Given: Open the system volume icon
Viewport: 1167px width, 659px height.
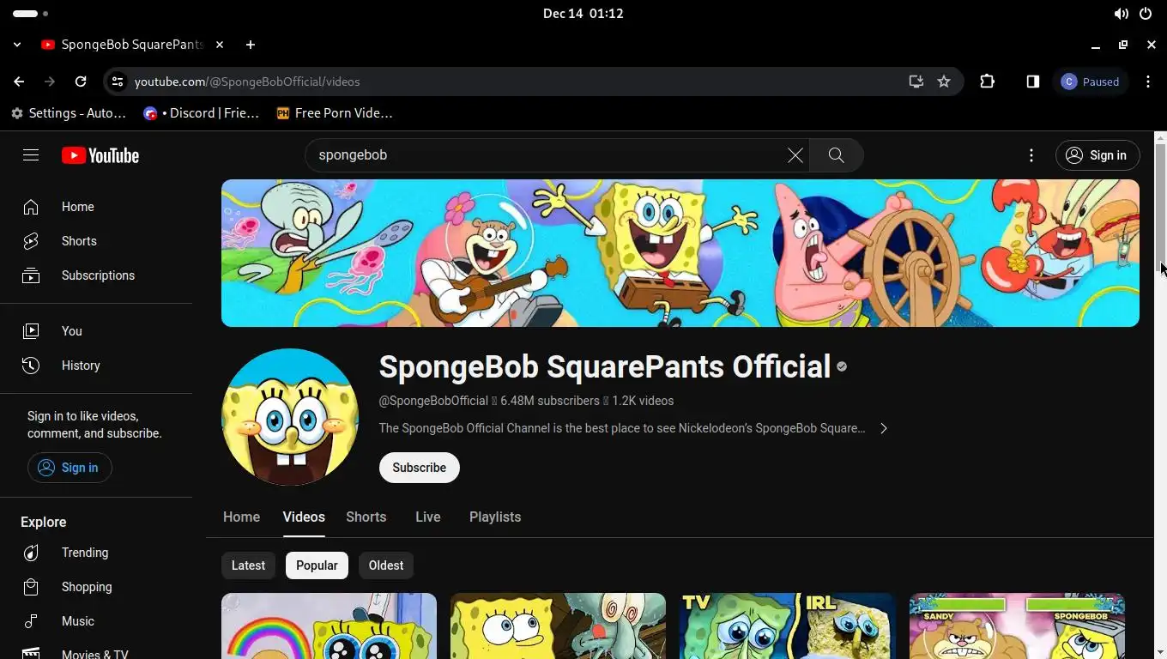Looking at the screenshot, I should [x=1121, y=14].
